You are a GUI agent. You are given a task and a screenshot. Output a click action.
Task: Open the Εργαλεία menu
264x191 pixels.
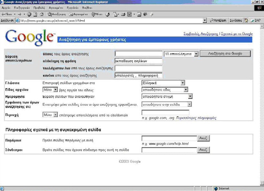coord(73,8)
